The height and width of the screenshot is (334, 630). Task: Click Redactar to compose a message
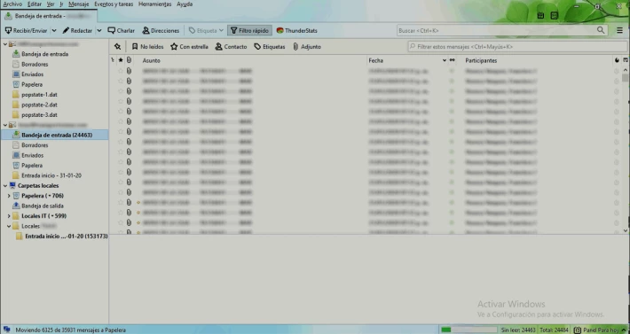(x=77, y=30)
